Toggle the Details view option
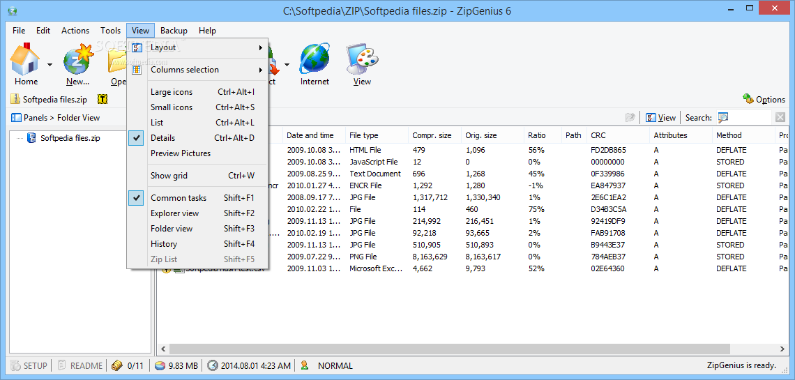Image resolution: width=795 pixels, height=380 pixels. click(198, 138)
